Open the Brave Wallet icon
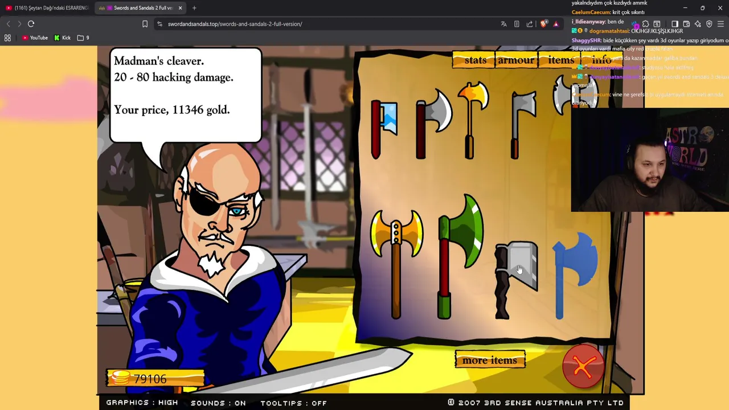 click(686, 24)
